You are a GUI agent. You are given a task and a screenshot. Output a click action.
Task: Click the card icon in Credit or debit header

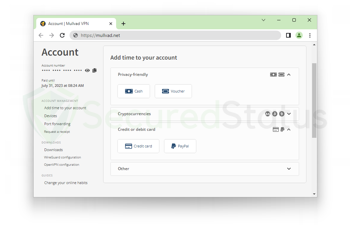pos(276,129)
